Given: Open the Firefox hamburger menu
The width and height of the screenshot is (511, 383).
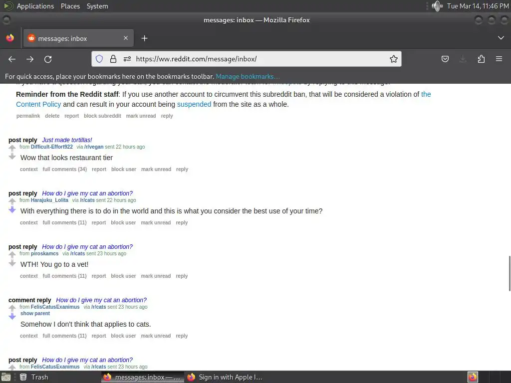Looking at the screenshot, I should pos(499,59).
